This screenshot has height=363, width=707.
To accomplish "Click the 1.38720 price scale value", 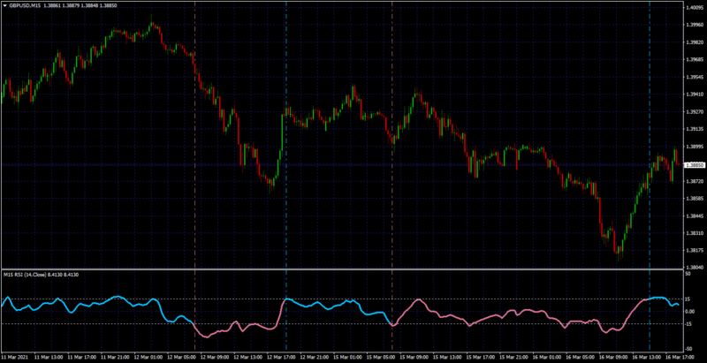I will click(694, 181).
